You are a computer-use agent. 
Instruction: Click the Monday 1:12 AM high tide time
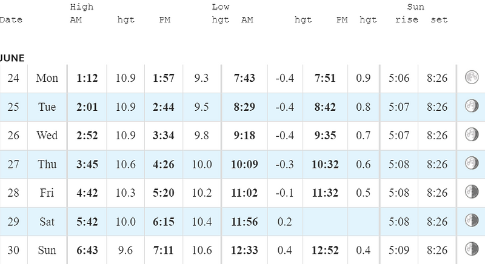coord(87,78)
